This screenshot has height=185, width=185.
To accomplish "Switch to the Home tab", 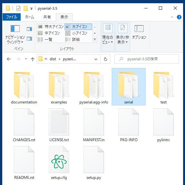I will pyautogui.click(x=30, y=17).
